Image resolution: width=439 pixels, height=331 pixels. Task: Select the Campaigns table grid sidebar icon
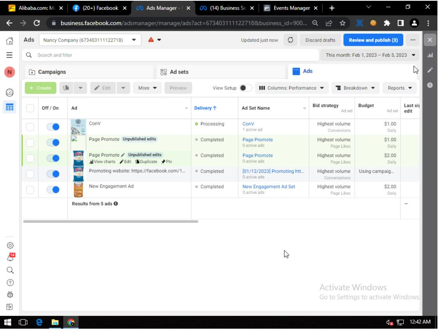10,107
